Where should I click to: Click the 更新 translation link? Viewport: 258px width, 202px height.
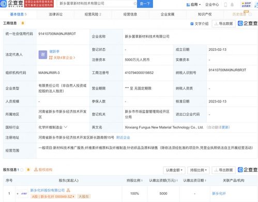pos(225,127)
